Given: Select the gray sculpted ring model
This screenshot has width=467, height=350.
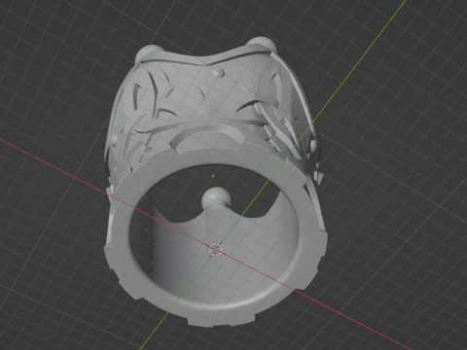Looking at the screenshot, I should coord(215,182).
